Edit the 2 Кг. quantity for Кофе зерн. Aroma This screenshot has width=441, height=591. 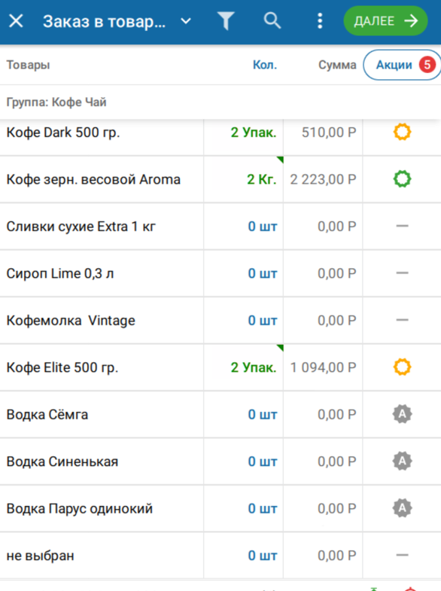[261, 179]
